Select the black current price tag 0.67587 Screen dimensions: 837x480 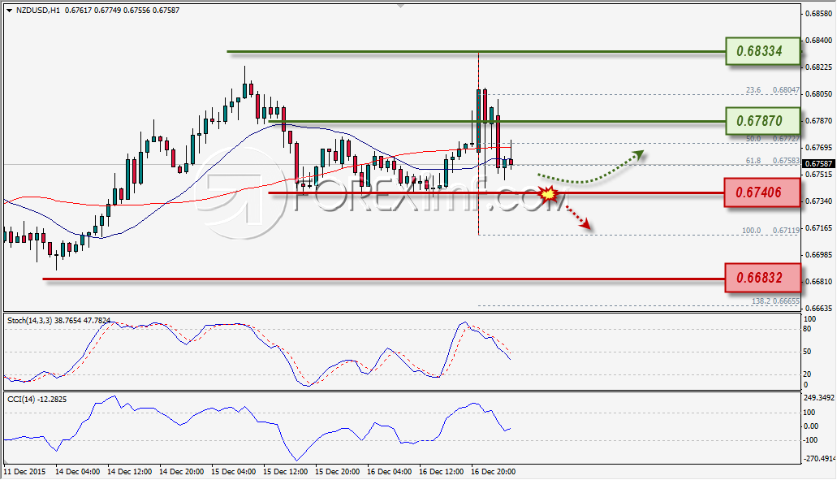pyautogui.click(x=818, y=164)
